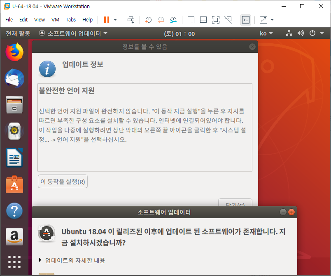331x276 pixels.
Task: Click the 업데이트 정보 title text
Action: coord(82,64)
